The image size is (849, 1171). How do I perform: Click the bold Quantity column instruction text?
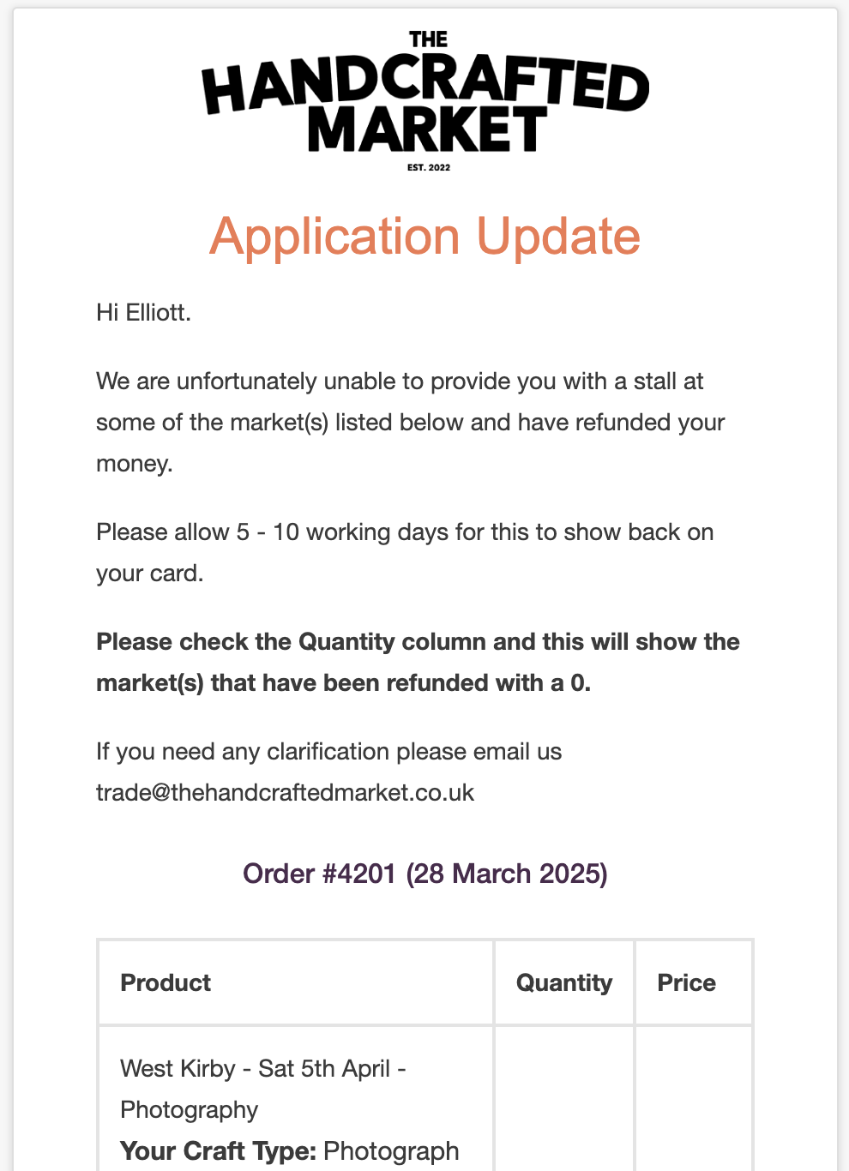[x=418, y=662]
